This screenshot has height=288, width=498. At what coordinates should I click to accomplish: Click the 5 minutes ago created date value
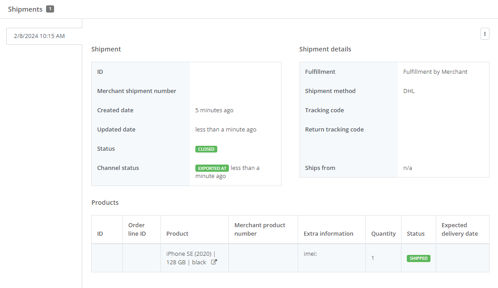(x=214, y=110)
